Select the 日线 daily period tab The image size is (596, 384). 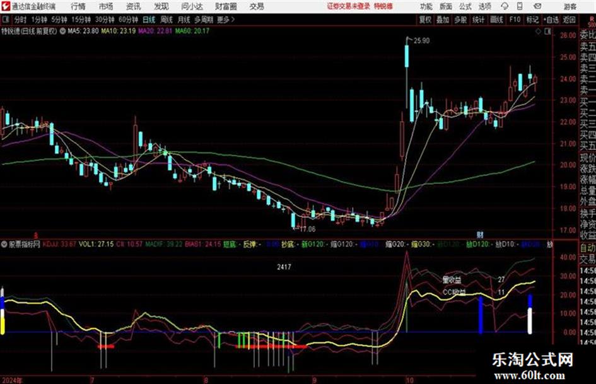coord(149,20)
